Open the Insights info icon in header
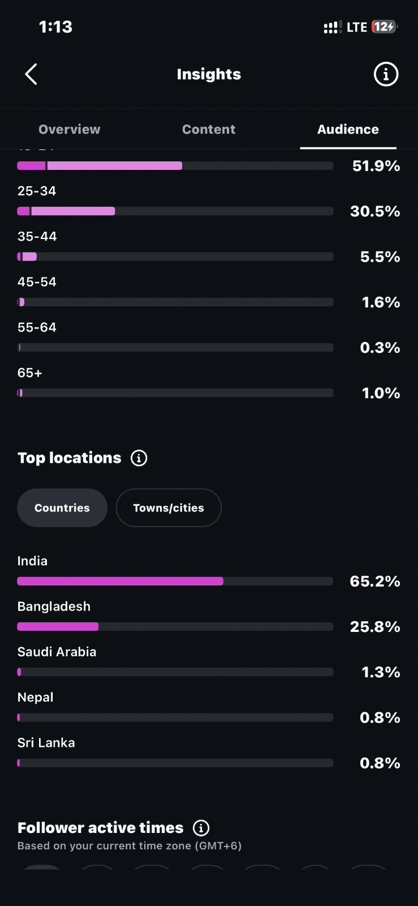This screenshot has width=418, height=906. (386, 74)
